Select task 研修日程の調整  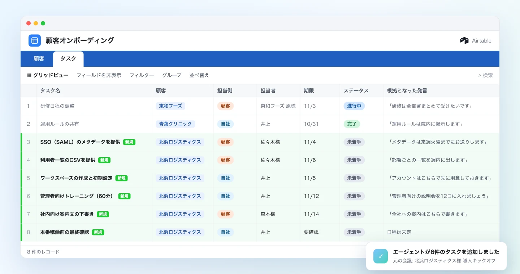click(x=57, y=106)
